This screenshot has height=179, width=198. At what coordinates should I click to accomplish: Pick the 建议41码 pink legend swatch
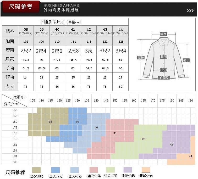click(x=93, y=170)
